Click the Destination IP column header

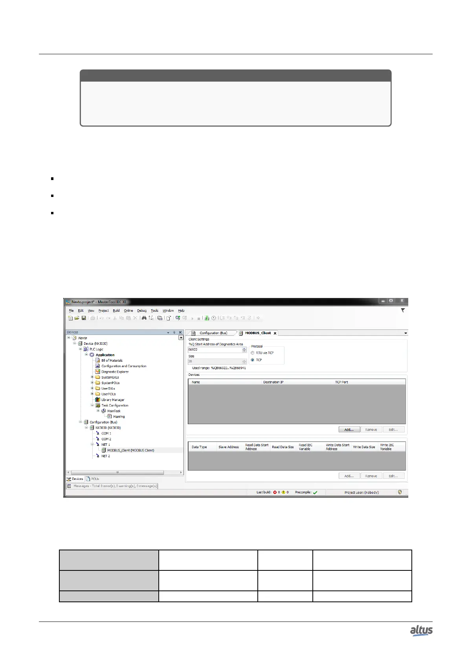(296, 382)
